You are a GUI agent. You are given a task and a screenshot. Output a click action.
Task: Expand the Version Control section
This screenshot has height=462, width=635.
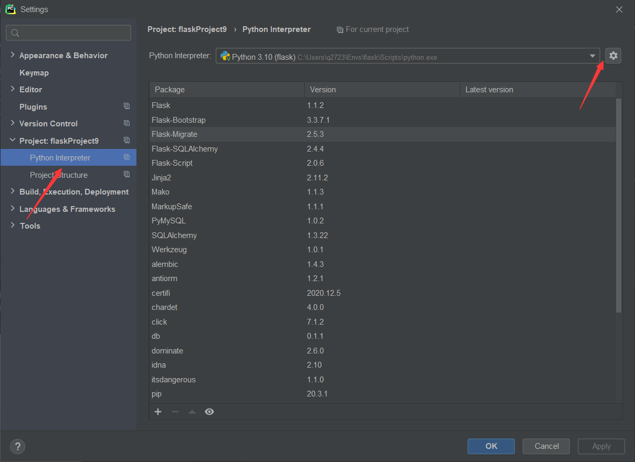pyautogui.click(x=13, y=123)
